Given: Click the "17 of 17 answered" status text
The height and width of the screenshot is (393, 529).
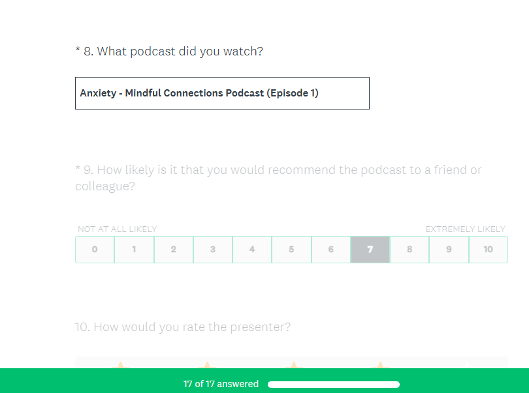Looking at the screenshot, I should point(221,385).
